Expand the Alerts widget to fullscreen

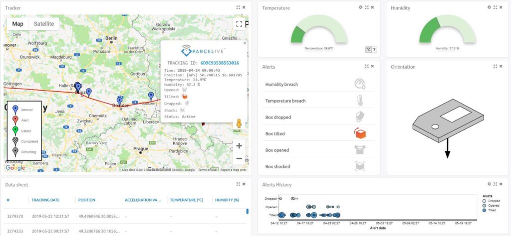(367, 66)
